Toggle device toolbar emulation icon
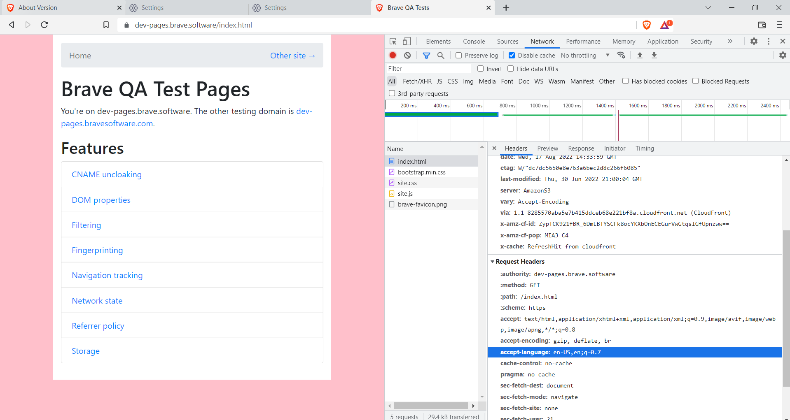 pos(407,42)
